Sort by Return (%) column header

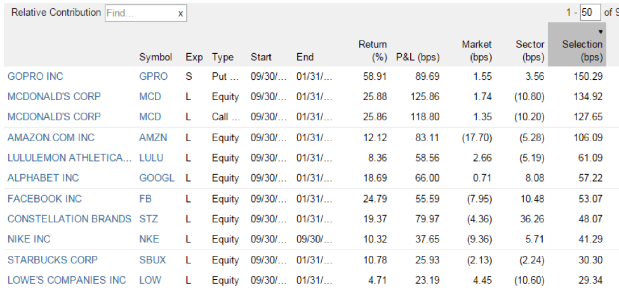pos(372,51)
